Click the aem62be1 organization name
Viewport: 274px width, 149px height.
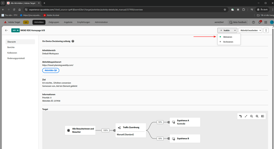tap(219, 22)
